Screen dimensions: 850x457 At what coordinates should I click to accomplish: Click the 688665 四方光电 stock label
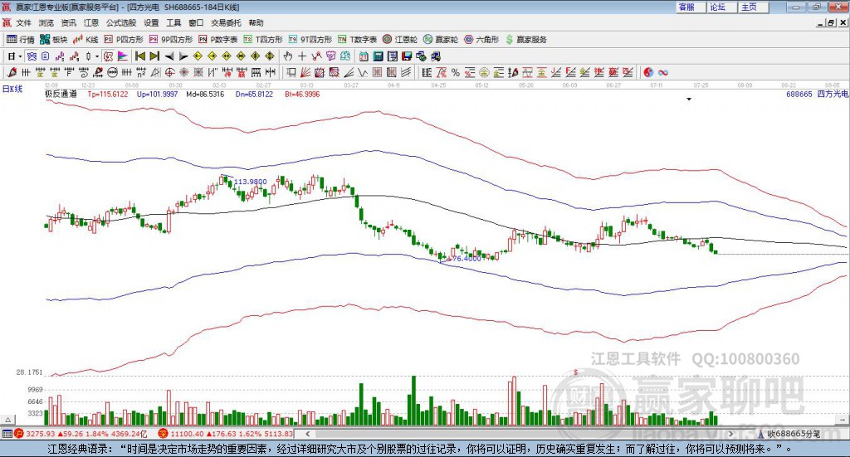pyautogui.click(x=817, y=94)
